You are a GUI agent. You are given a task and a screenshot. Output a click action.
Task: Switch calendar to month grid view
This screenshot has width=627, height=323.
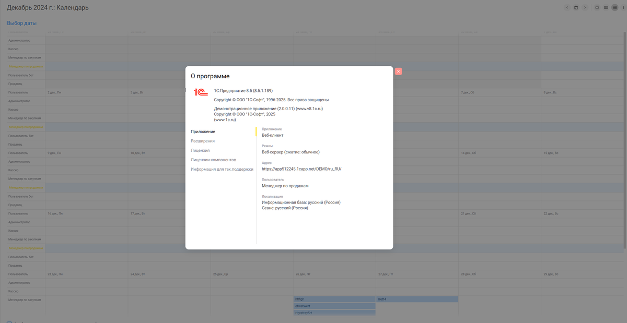click(x=614, y=7)
